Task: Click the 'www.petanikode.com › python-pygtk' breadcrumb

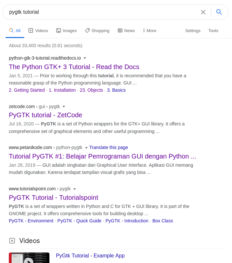Action: [x=45, y=147]
